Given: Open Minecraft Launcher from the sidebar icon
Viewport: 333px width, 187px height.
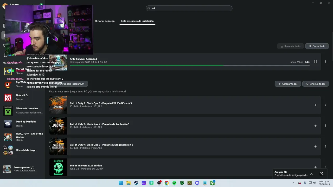Looking at the screenshot, I should pyautogui.click(x=8, y=111).
